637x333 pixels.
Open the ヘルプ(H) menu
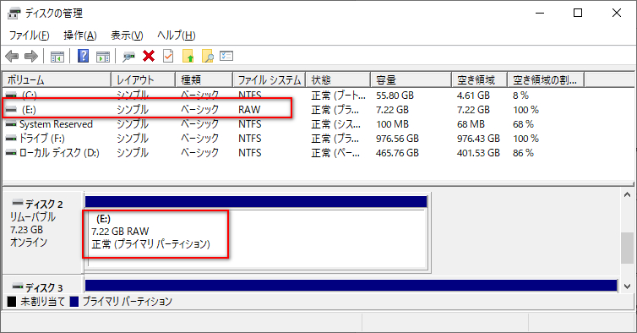pos(177,35)
